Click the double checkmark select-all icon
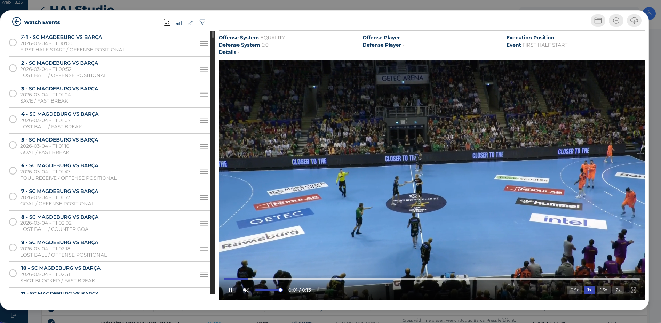This screenshot has height=323, width=661. [190, 23]
